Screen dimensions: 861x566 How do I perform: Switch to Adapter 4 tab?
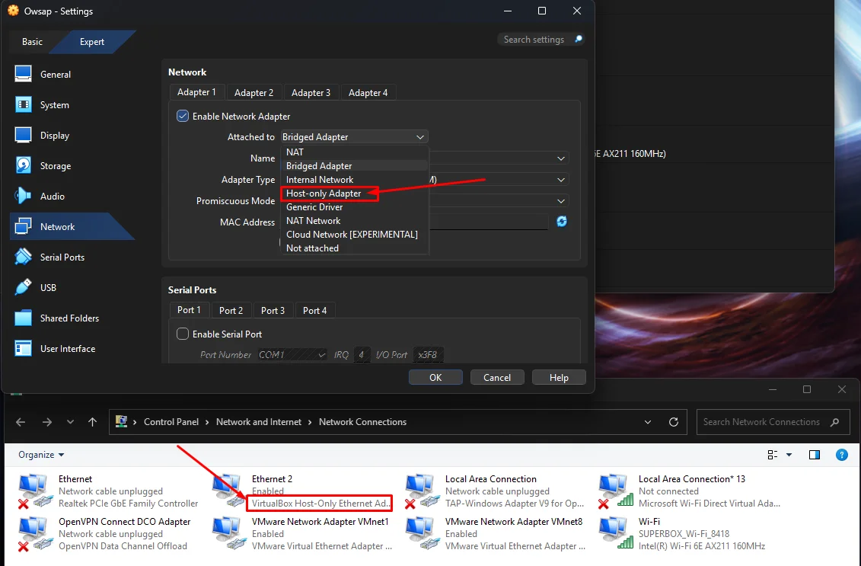tap(368, 93)
